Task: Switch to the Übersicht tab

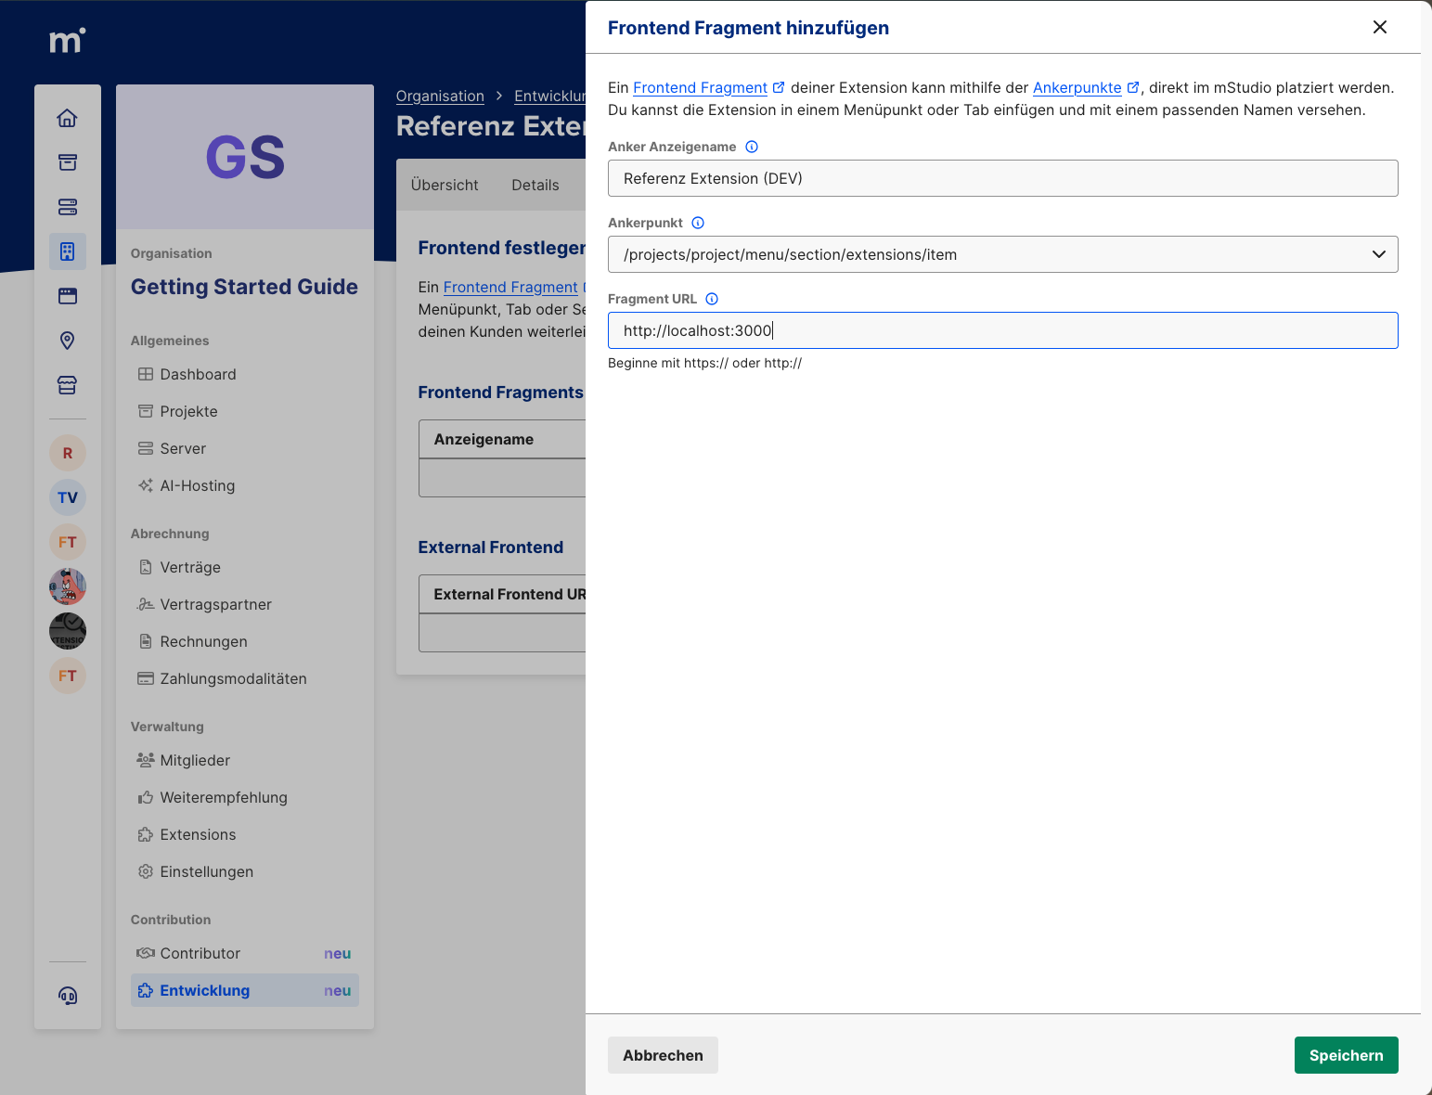Action: pos(444,185)
